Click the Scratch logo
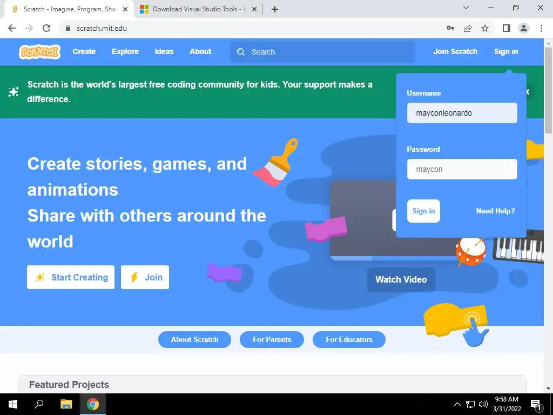Screen dimensions: 553x415 click(x=39, y=52)
